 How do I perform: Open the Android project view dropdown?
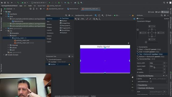pos(9,9)
